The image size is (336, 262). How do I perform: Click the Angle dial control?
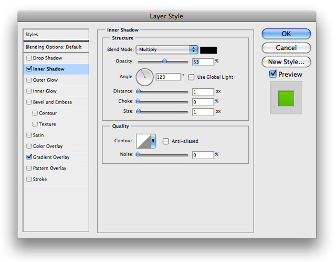click(x=145, y=77)
